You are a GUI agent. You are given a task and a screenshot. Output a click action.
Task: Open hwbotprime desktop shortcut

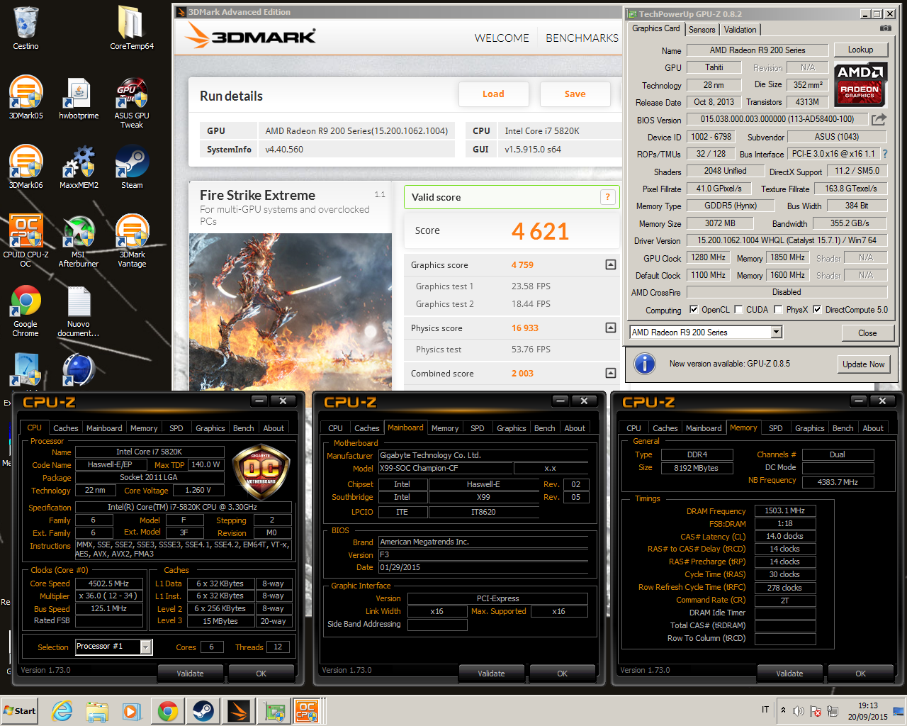click(x=79, y=98)
